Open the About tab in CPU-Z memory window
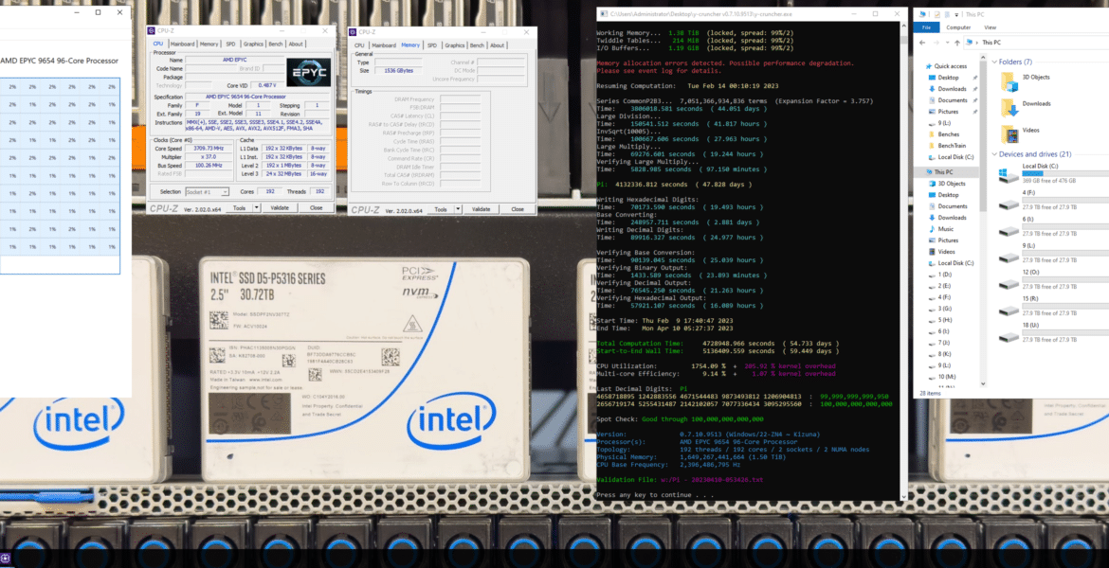This screenshot has height=568, width=1109. [498, 45]
